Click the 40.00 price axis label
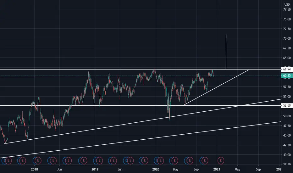 [x=287, y=155]
